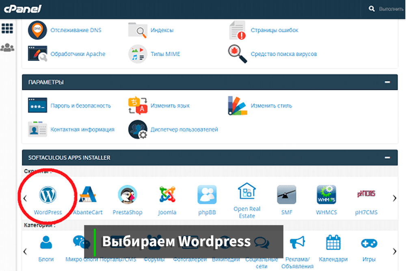This screenshot has width=406, height=271.
Task: Click the Страницы ошибок link
Action: tap(274, 30)
